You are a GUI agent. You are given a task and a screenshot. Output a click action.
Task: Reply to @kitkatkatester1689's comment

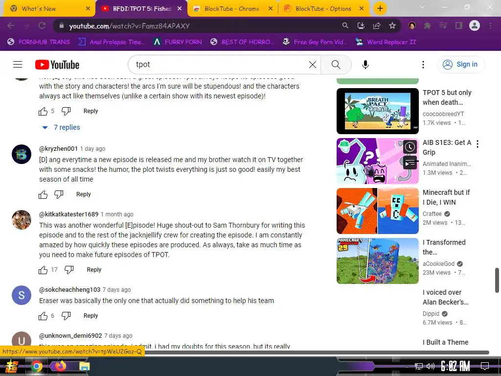tap(94, 270)
